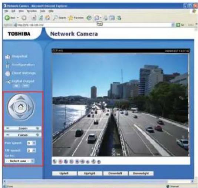This screenshot has width=198, height=188.
Task: Open the Client Settings link
Action: (x=24, y=73)
